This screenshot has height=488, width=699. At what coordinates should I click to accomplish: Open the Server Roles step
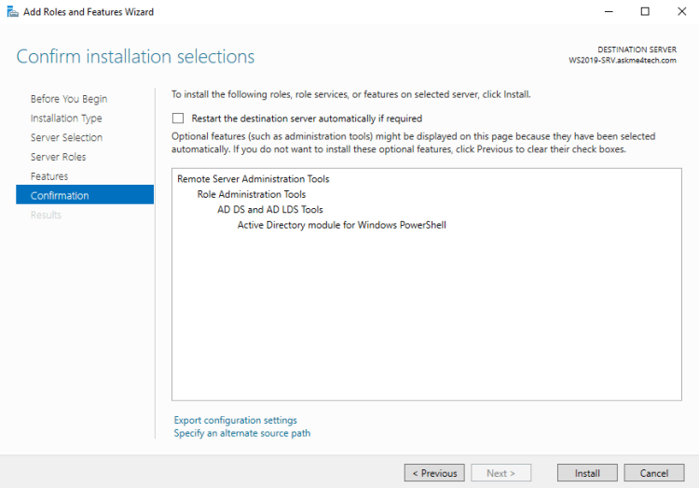coord(58,157)
